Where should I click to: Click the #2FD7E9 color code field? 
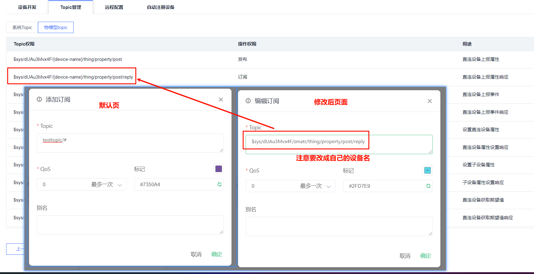[x=388, y=186]
